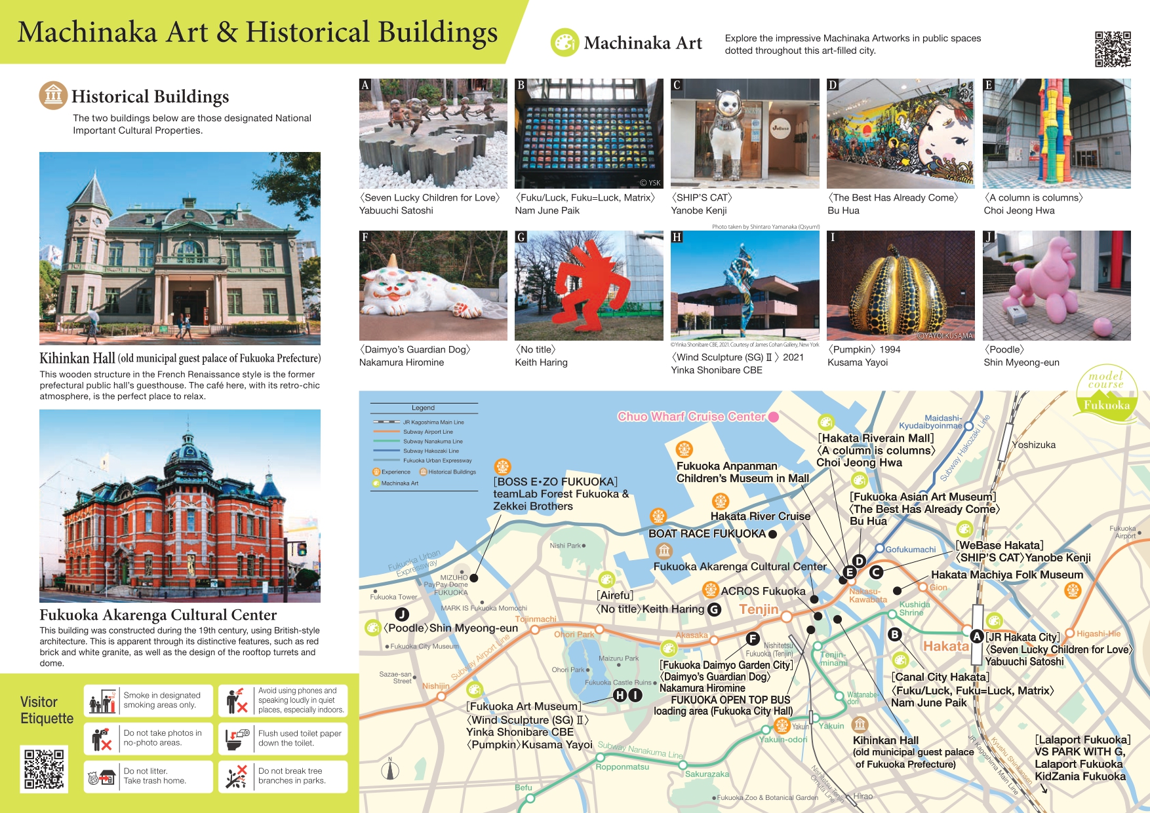1150x813 pixels.
Task: Click the Historical Buildings museum icon
Action: click(x=53, y=96)
